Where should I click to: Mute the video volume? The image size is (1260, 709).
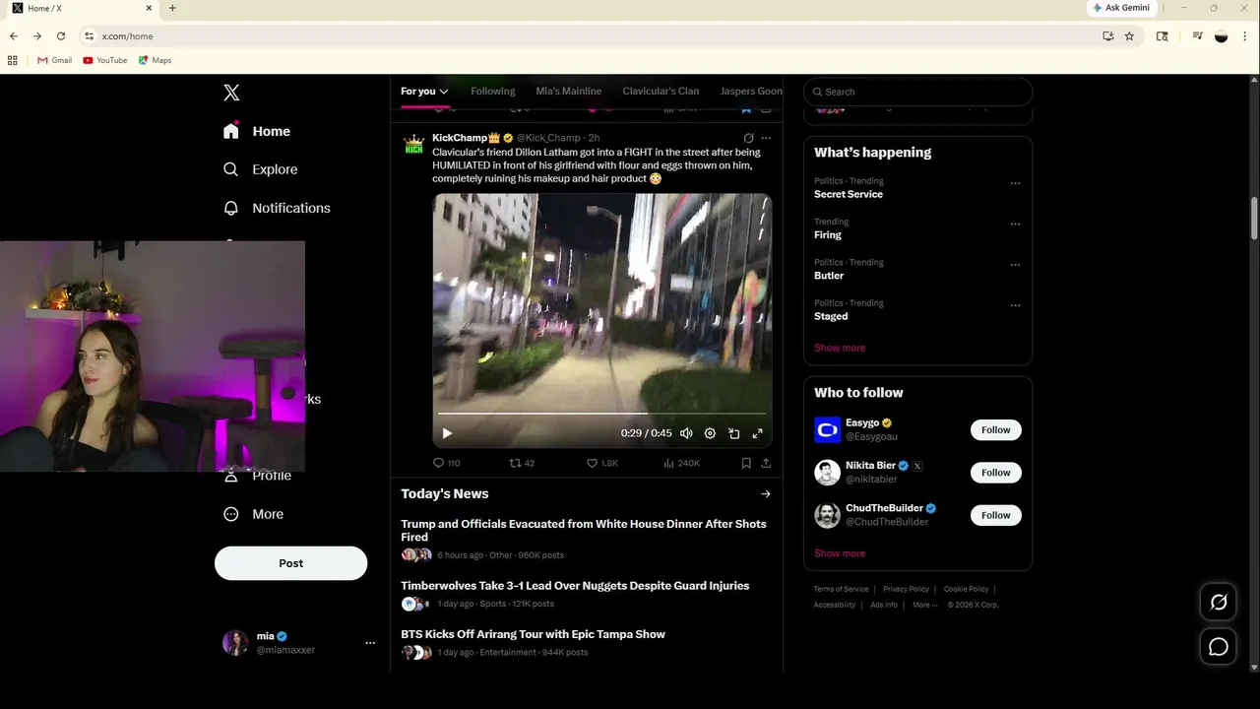686,433
